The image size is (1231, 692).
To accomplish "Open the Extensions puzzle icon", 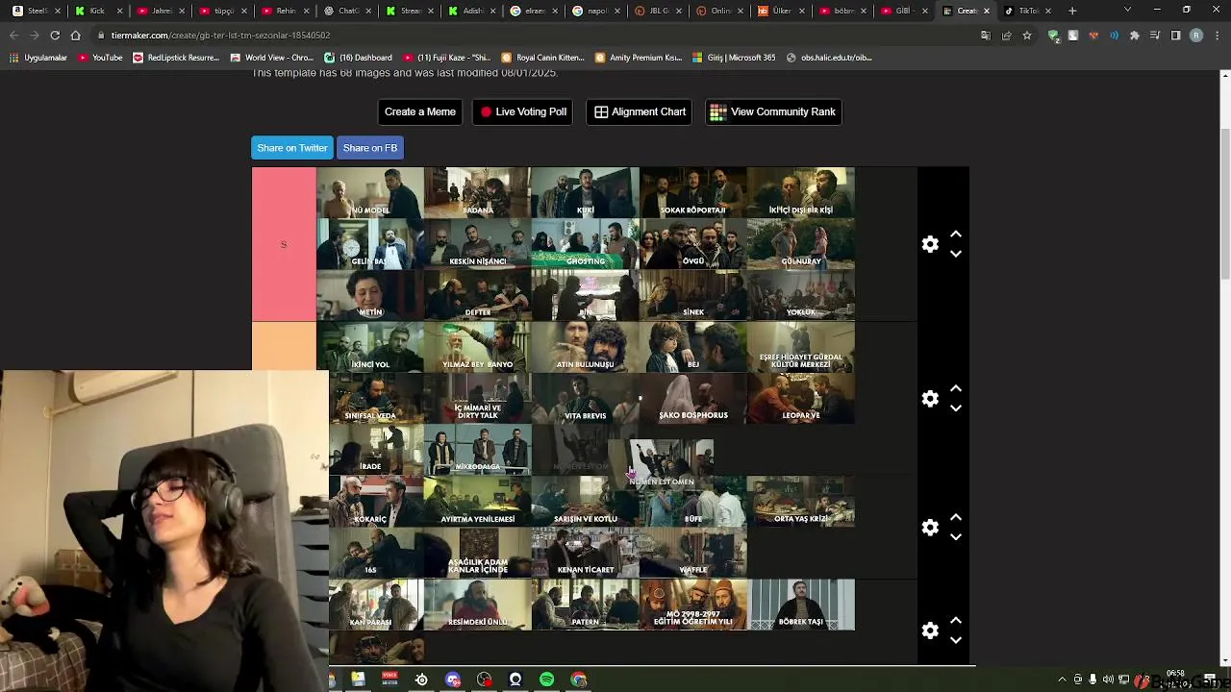I will [1135, 36].
